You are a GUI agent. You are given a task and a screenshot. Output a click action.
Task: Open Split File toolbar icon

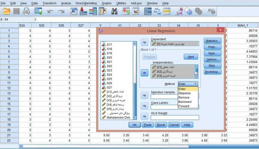(148, 11)
